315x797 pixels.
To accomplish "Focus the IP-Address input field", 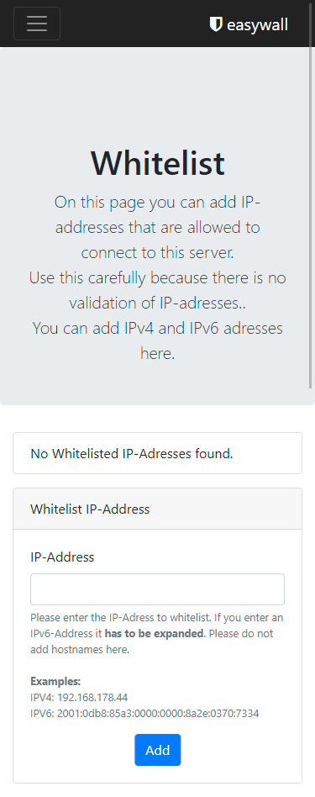I will (x=158, y=589).
